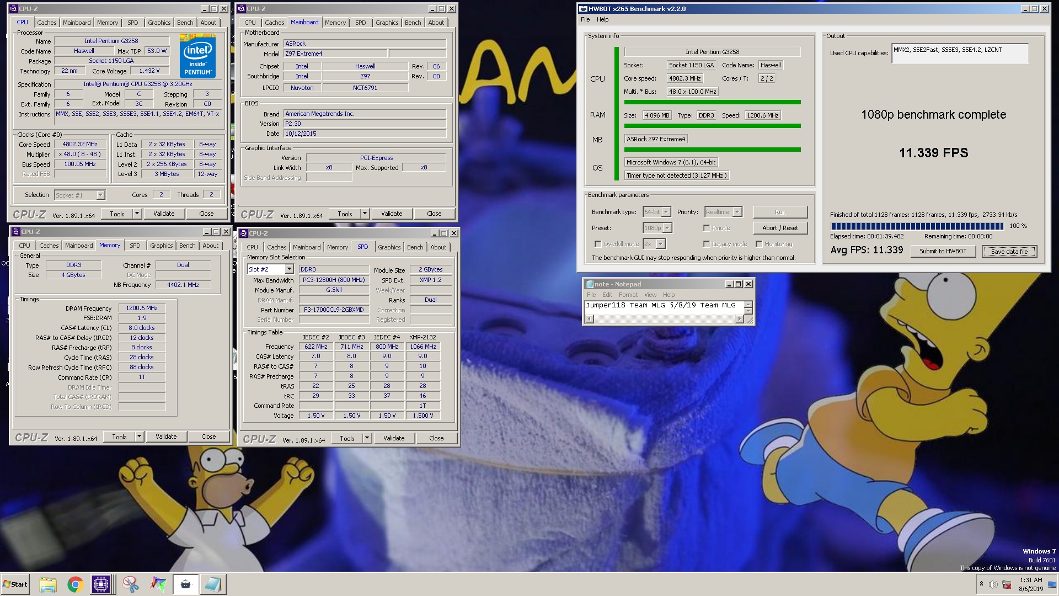Click the Used CPU capabilities text box

click(960, 54)
